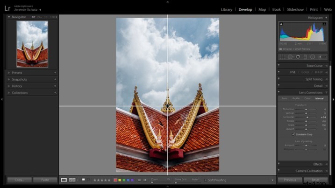Open the Basic tab in Lens Corrections
The image size is (335, 188).
[x=285, y=98]
